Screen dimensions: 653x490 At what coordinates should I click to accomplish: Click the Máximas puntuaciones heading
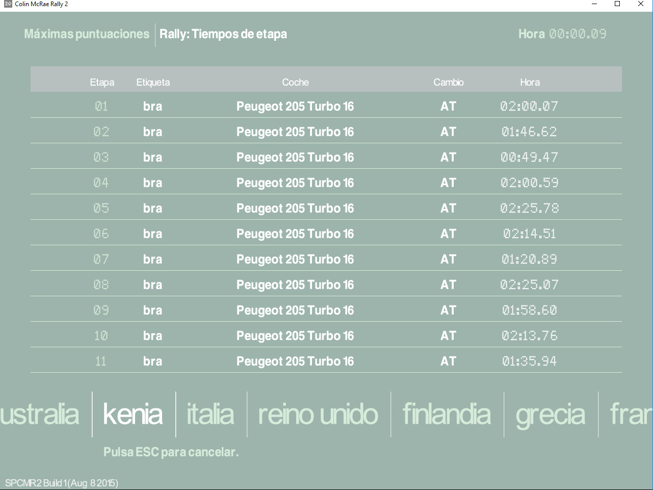[87, 34]
